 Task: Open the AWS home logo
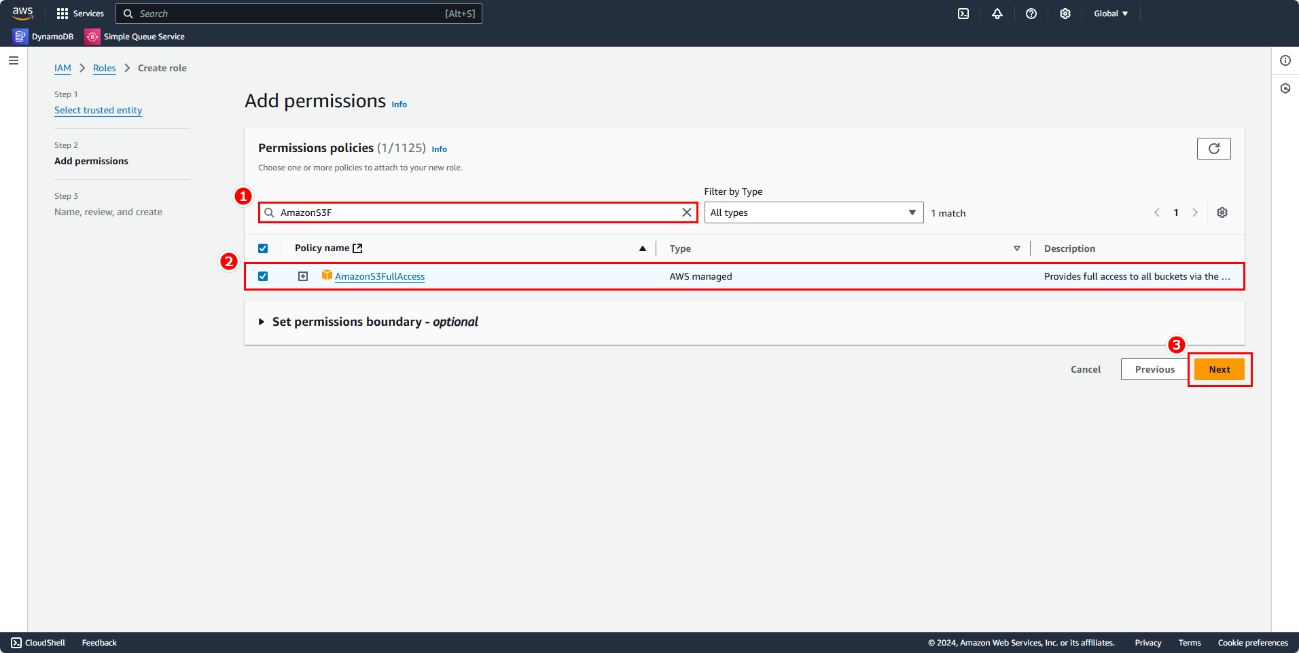click(x=22, y=13)
